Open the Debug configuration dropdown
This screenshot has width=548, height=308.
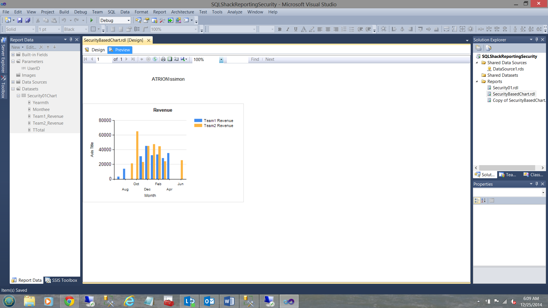pos(128,21)
